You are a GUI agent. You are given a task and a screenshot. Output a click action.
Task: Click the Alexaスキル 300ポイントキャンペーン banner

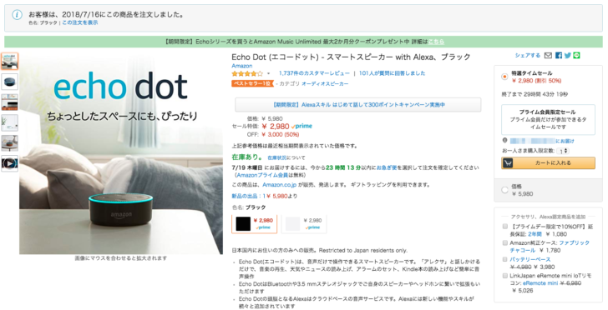[x=358, y=105]
